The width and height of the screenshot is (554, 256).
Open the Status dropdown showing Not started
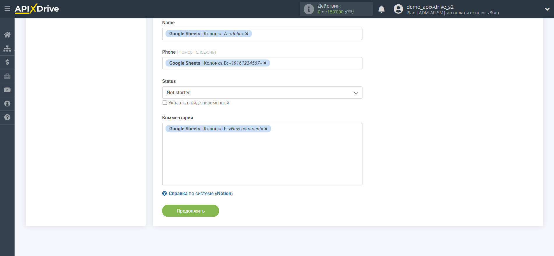coord(262,93)
